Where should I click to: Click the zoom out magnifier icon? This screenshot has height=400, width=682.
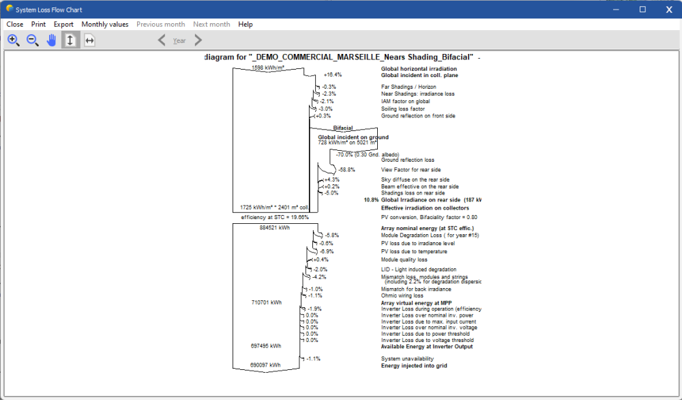(32, 40)
